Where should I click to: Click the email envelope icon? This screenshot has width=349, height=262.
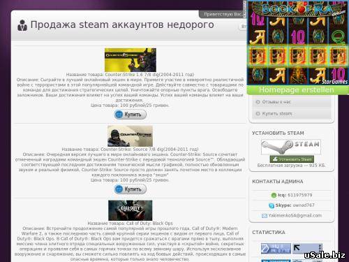[x=265, y=216]
